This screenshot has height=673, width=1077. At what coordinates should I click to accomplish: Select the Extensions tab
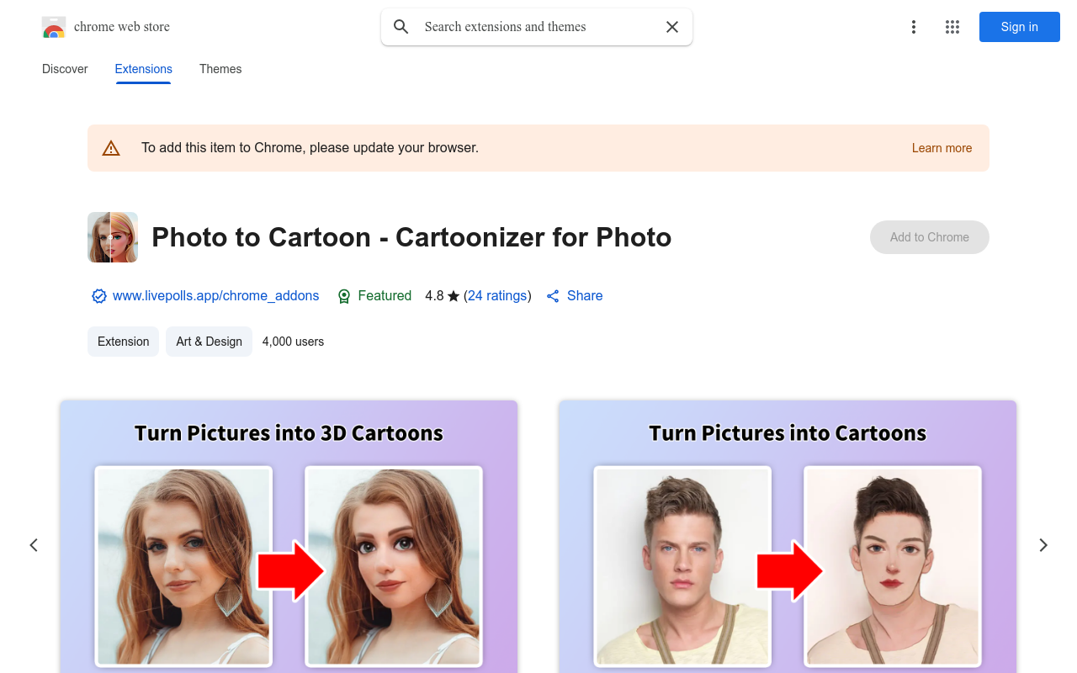pos(144,69)
